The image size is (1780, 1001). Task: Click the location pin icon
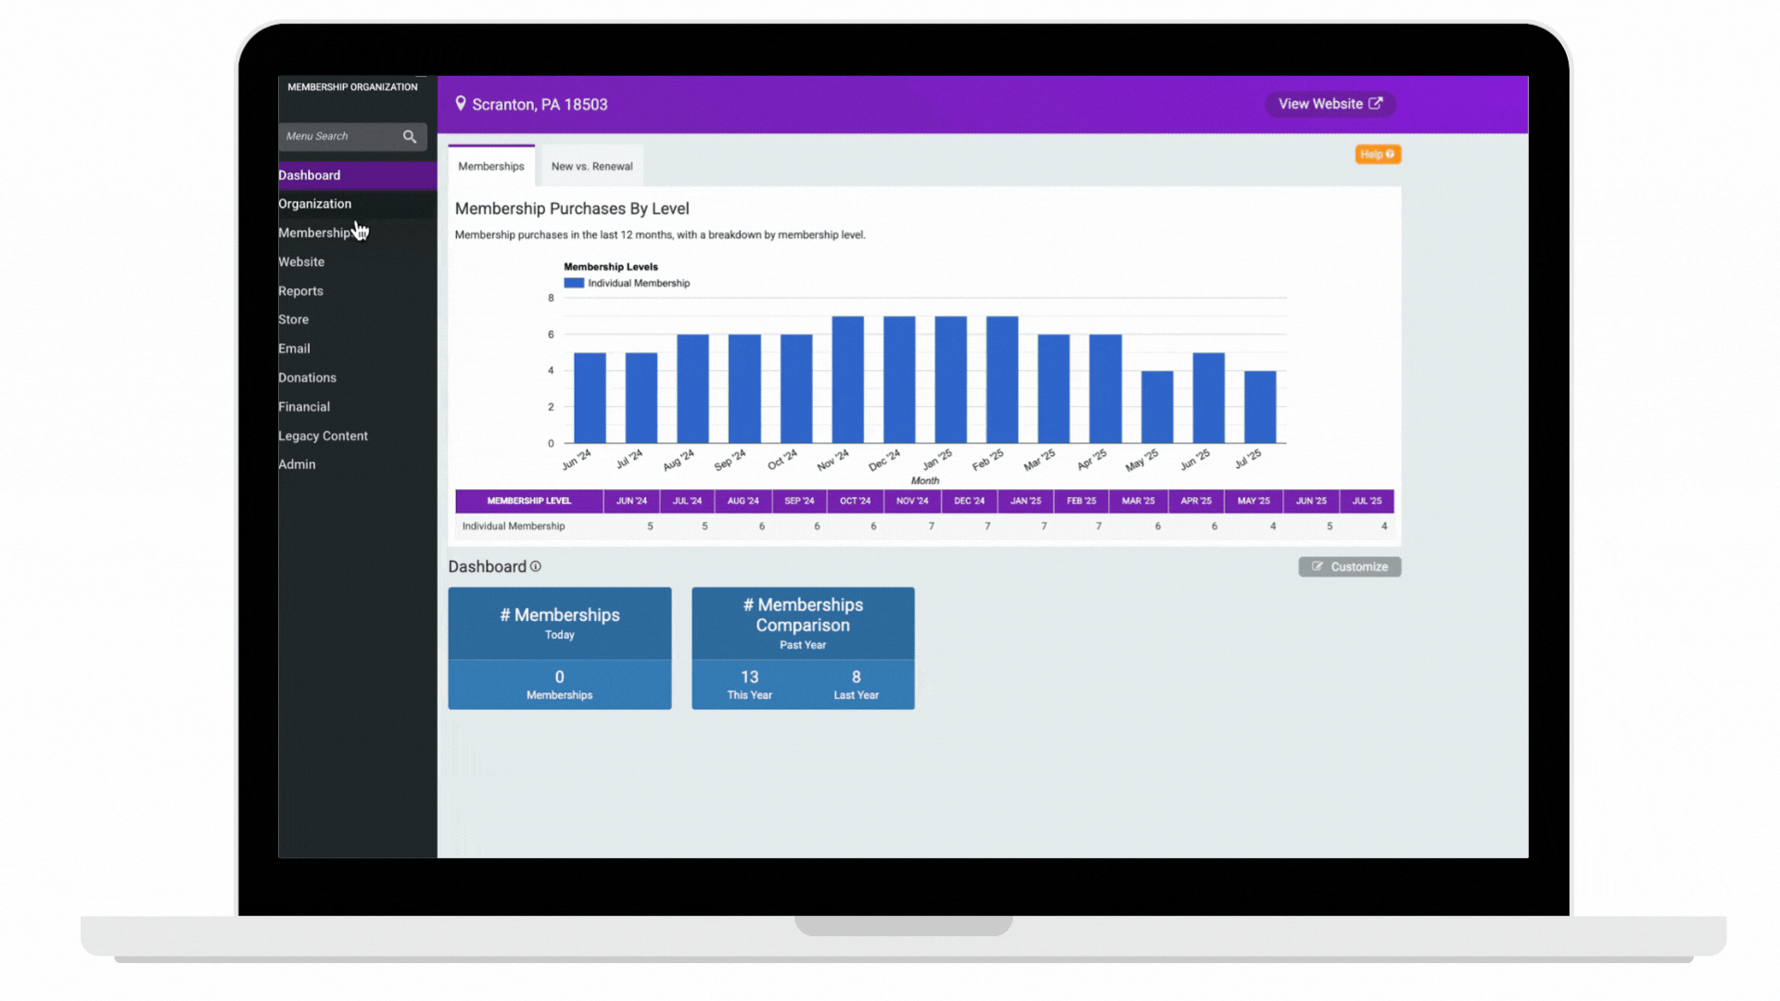pyautogui.click(x=460, y=104)
